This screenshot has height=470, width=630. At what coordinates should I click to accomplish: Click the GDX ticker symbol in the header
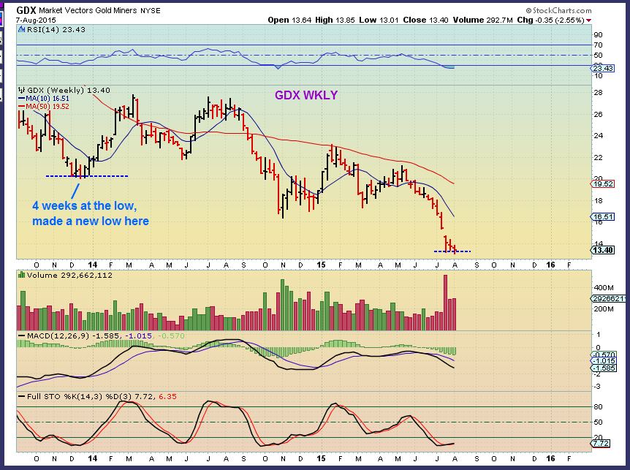[26, 10]
